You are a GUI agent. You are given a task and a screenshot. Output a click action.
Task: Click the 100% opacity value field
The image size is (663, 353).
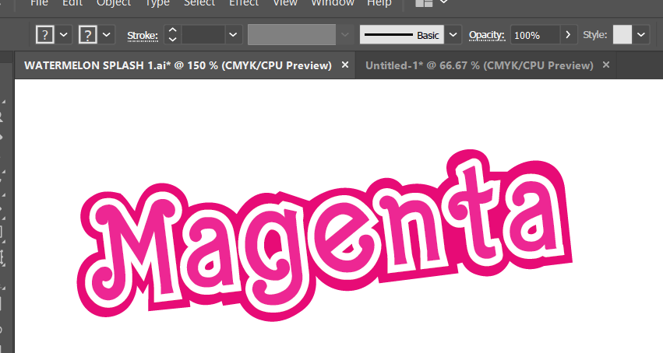(534, 35)
